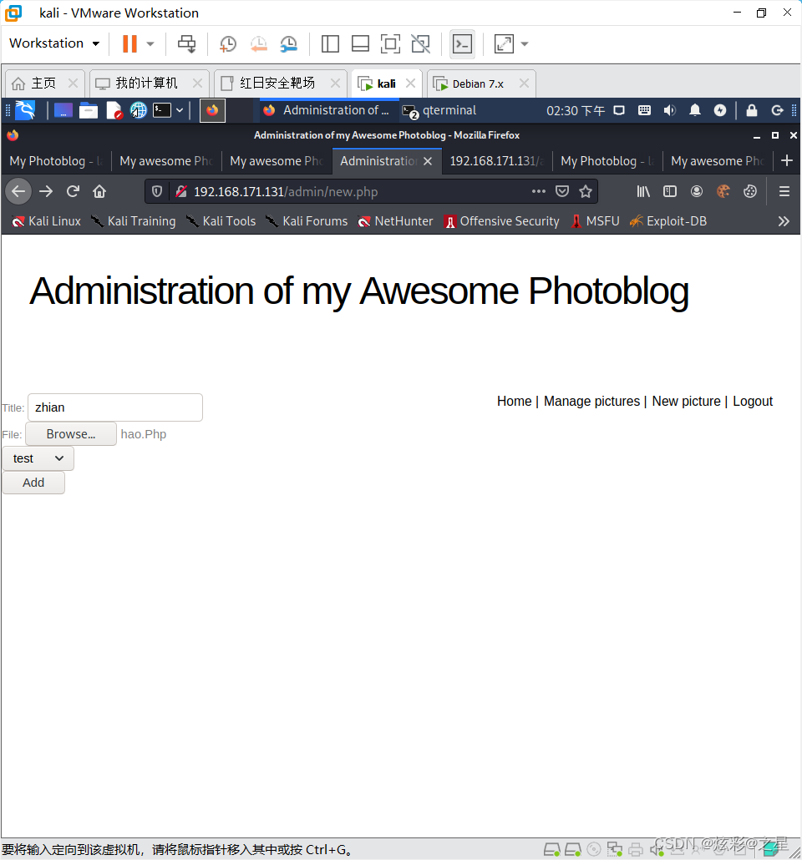Open the Offensive Security bookmark
The image size is (802, 860).
[502, 221]
